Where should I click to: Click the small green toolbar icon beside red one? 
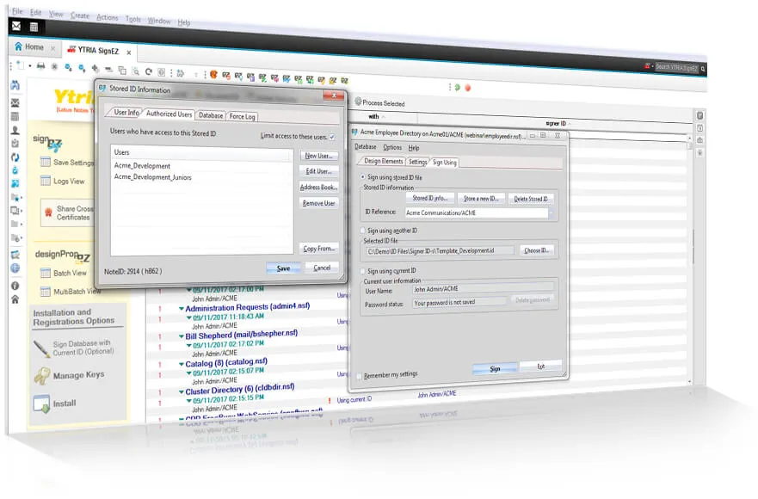[x=458, y=88]
